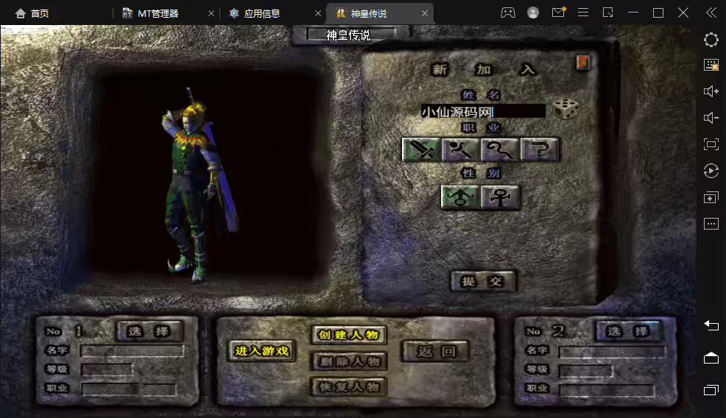Select the warrior sword class icon
Viewport: 726px width, 418px height.
(x=421, y=149)
